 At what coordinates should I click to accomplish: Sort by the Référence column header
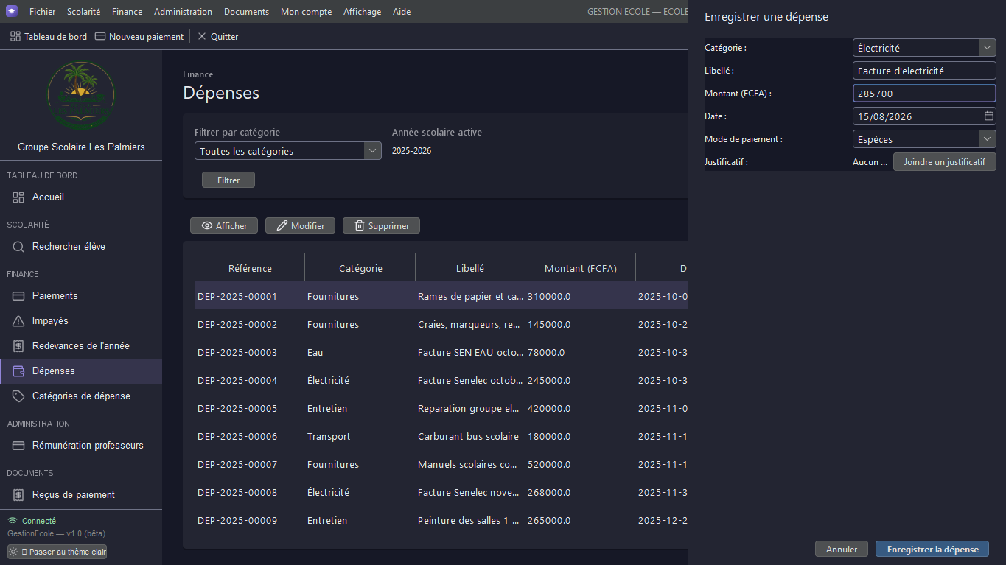[250, 268]
